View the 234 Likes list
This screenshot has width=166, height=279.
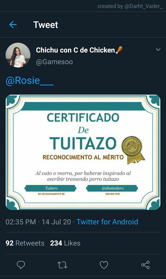point(65,243)
